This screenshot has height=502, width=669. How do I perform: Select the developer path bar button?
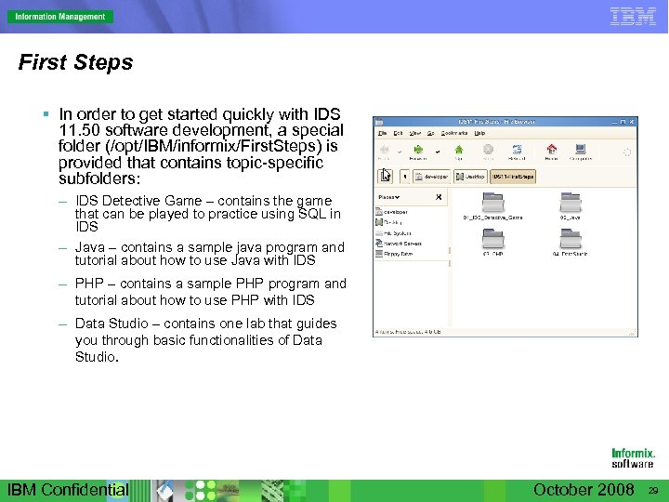tap(431, 177)
